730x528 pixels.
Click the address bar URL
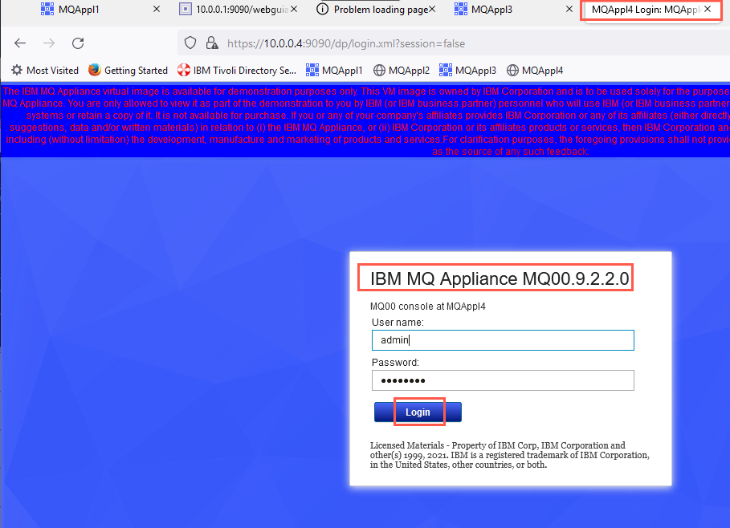346,43
